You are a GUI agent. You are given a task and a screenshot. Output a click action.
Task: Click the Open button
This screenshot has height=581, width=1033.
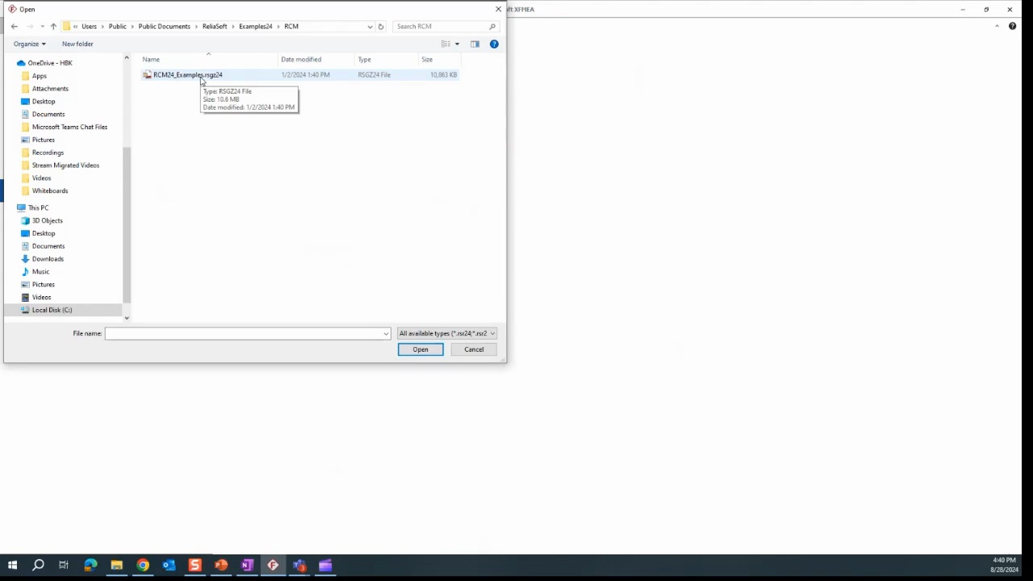[420, 349]
